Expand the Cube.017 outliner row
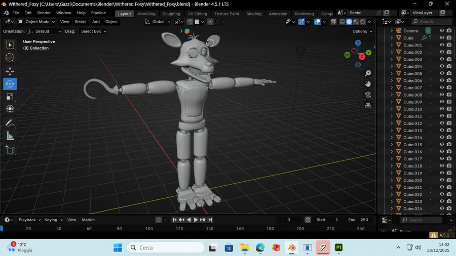This screenshot has height=256, width=456. pyautogui.click(x=392, y=159)
